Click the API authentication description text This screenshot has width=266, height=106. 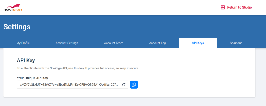coord(78,68)
